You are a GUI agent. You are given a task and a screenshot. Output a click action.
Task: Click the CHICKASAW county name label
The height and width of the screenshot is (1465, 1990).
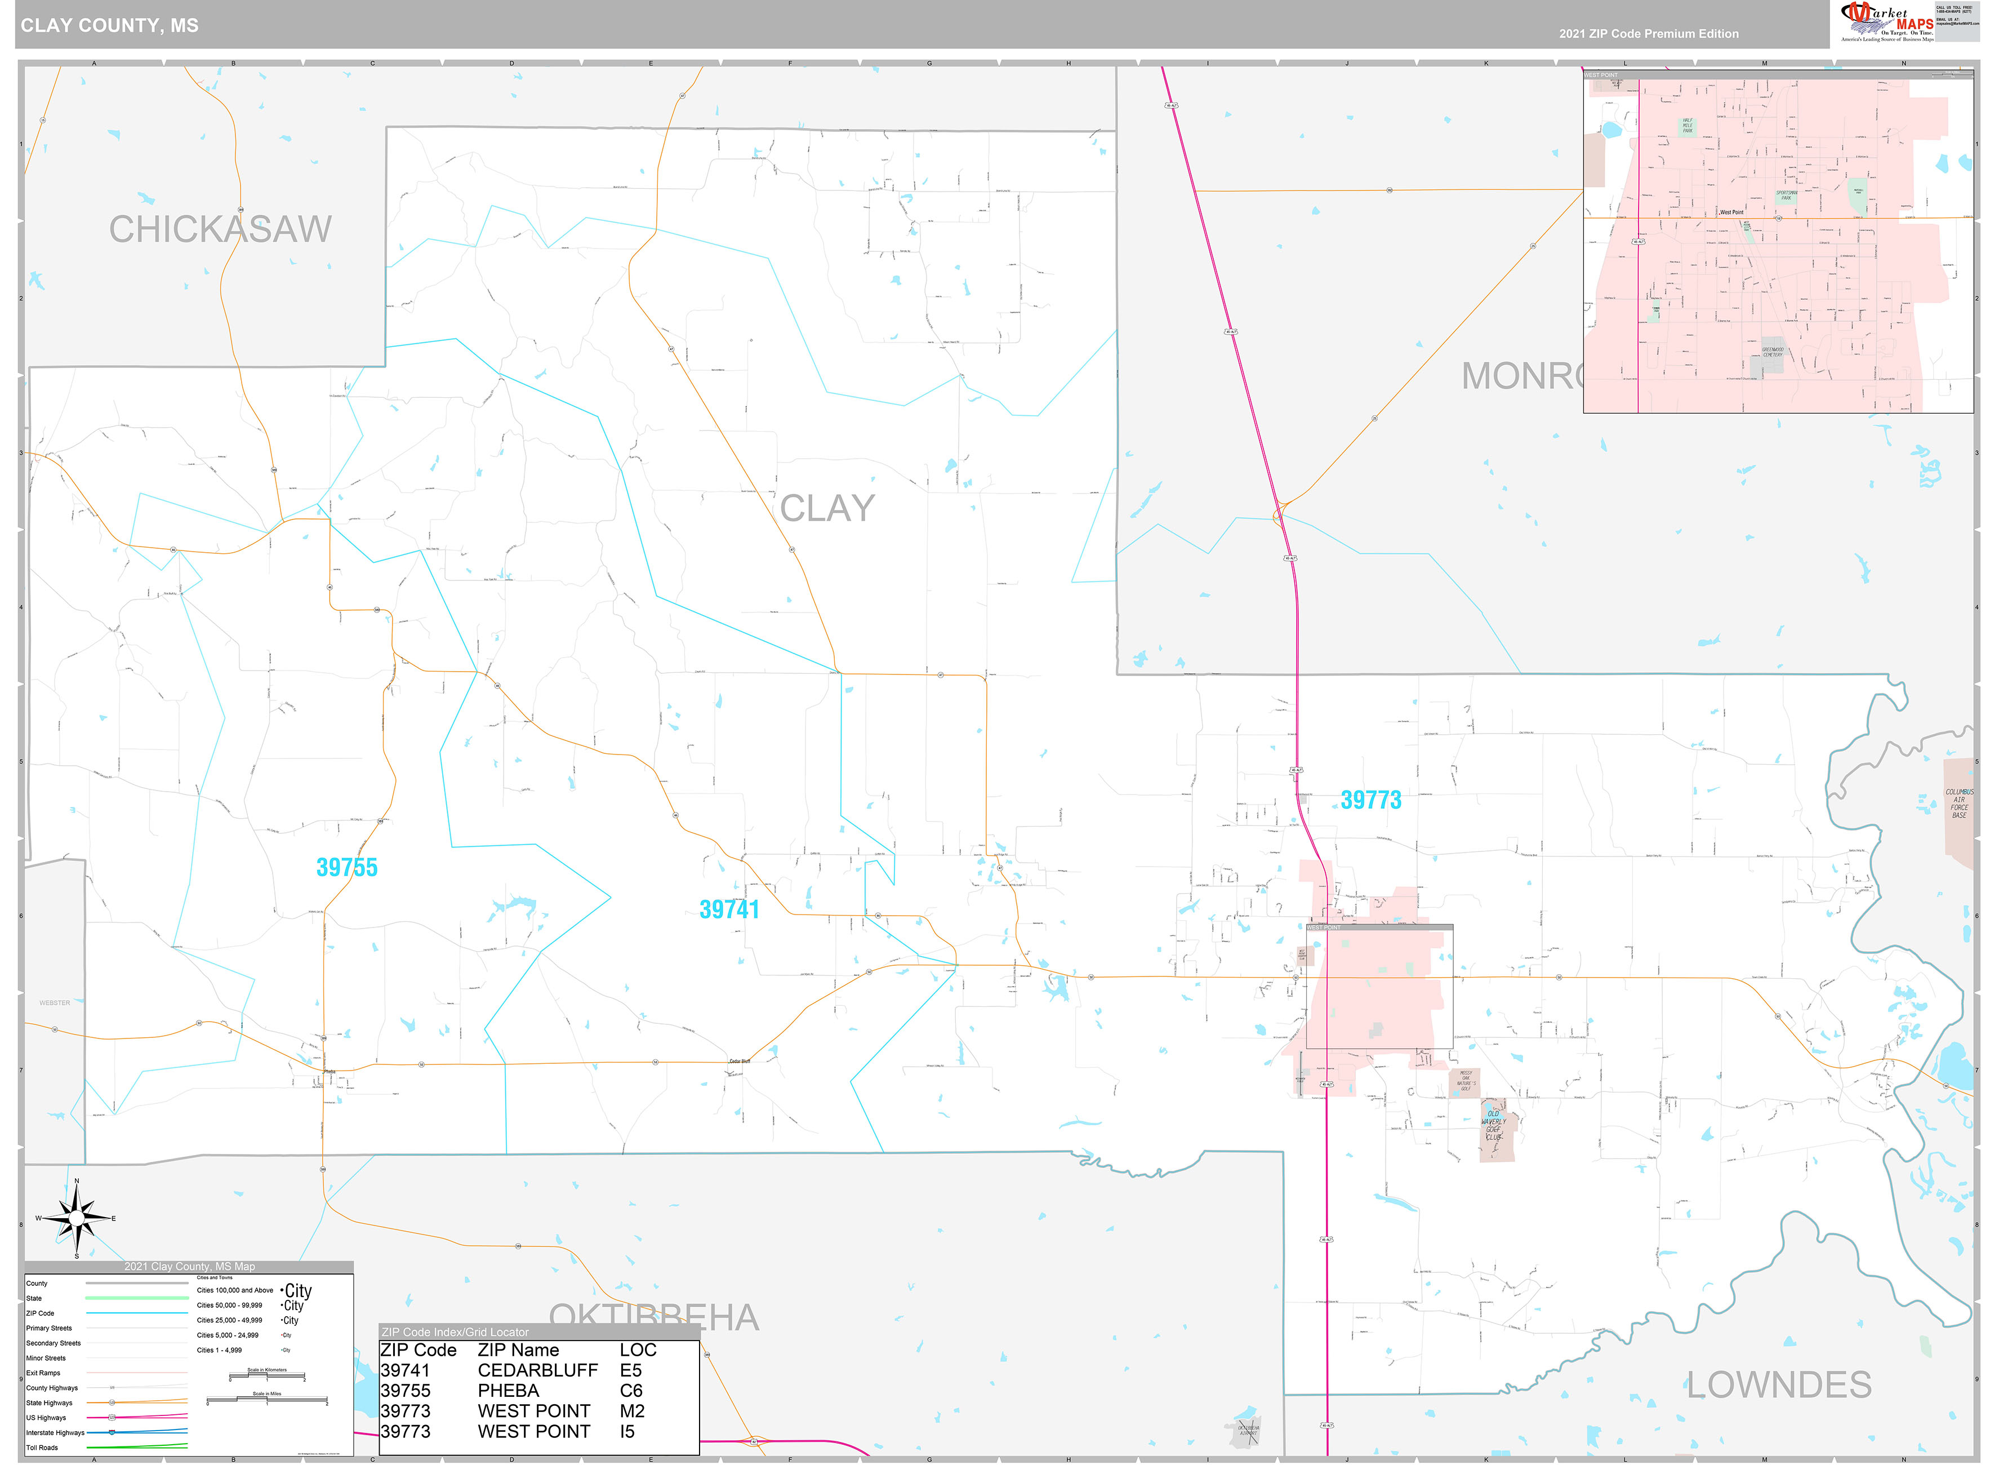click(220, 230)
